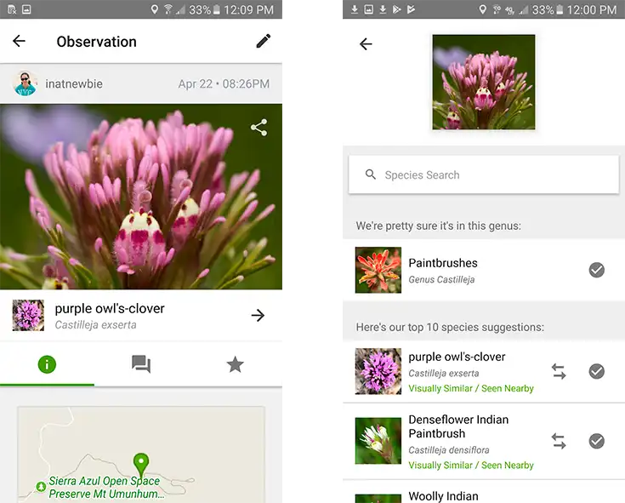Compare Denseflower Indian Paintbrush suggestion
Viewport: 625px width, 503px height.
pos(559,441)
